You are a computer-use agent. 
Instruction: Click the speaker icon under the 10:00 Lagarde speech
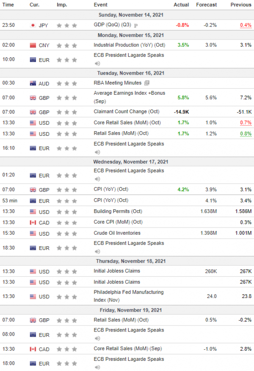point(97,63)
